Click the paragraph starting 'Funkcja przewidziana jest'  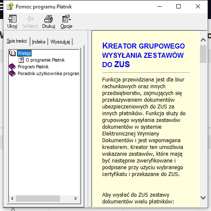click(x=144, y=127)
